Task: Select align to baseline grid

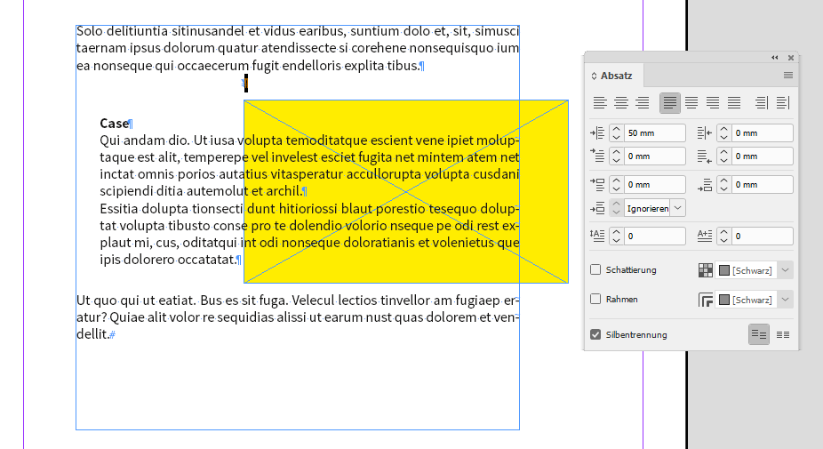Action: 783,334
